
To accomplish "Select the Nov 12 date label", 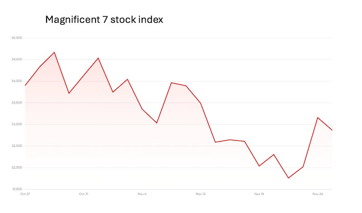I will 200,194.
